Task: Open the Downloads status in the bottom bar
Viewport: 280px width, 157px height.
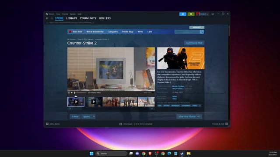Action: 136,124
